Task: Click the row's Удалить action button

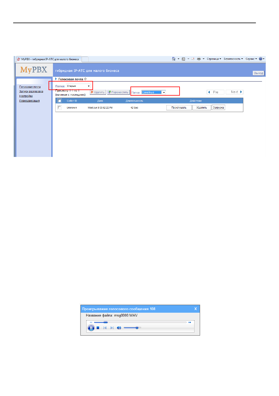Action: [x=201, y=108]
